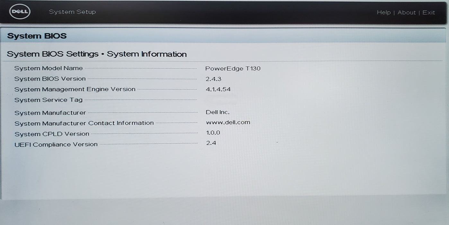
Task: Select the System CPLD Version label
Action: click(x=52, y=134)
